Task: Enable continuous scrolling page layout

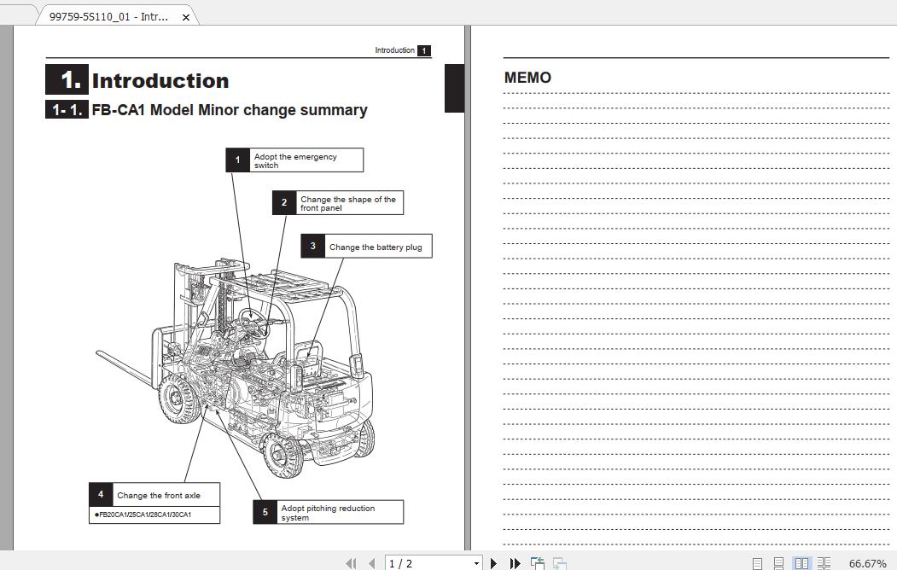Action: [x=778, y=562]
